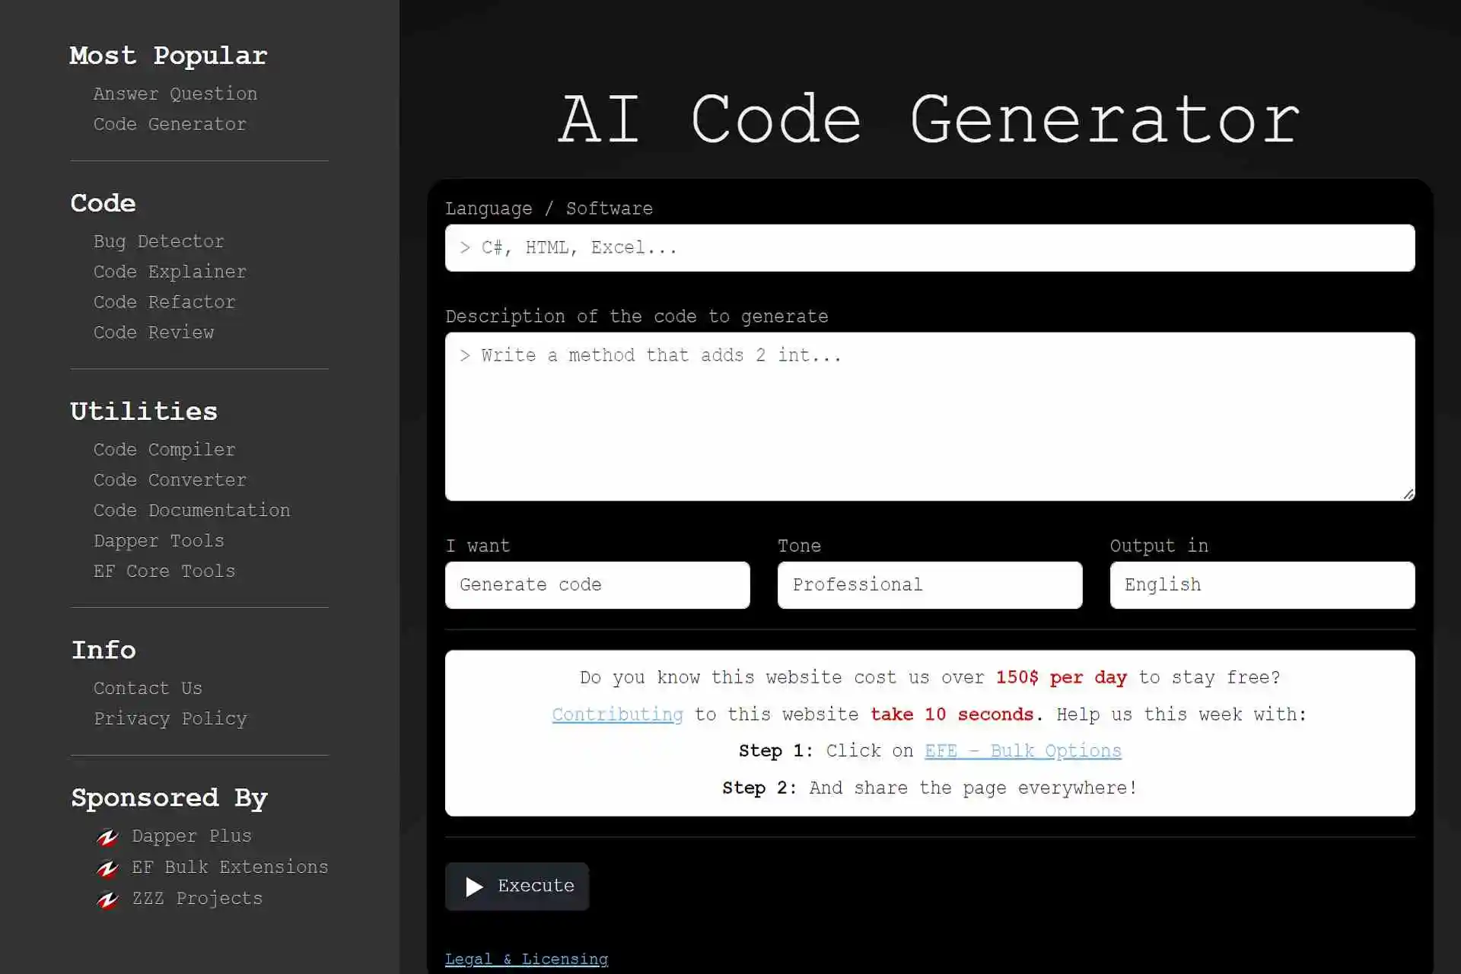Open EF Core Tools page
1461x974 pixels.
point(164,571)
